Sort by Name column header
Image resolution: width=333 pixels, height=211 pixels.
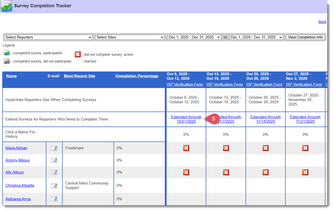click(x=11, y=76)
